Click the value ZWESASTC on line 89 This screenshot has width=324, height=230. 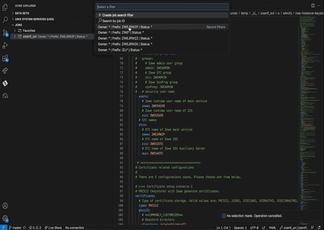[x=157, y=153]
